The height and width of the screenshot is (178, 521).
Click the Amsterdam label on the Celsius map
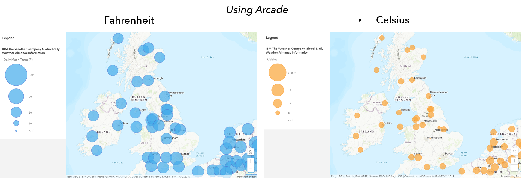click(x=502, y=139)
